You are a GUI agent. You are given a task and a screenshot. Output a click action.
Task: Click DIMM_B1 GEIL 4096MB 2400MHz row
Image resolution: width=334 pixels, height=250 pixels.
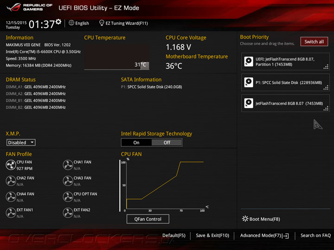click(36, 100)
